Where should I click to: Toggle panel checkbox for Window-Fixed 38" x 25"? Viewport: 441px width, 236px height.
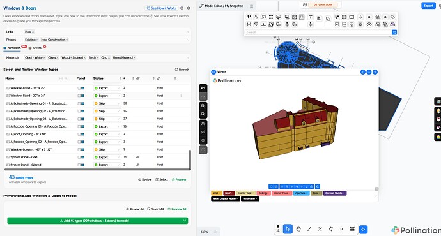pos(79,88)
